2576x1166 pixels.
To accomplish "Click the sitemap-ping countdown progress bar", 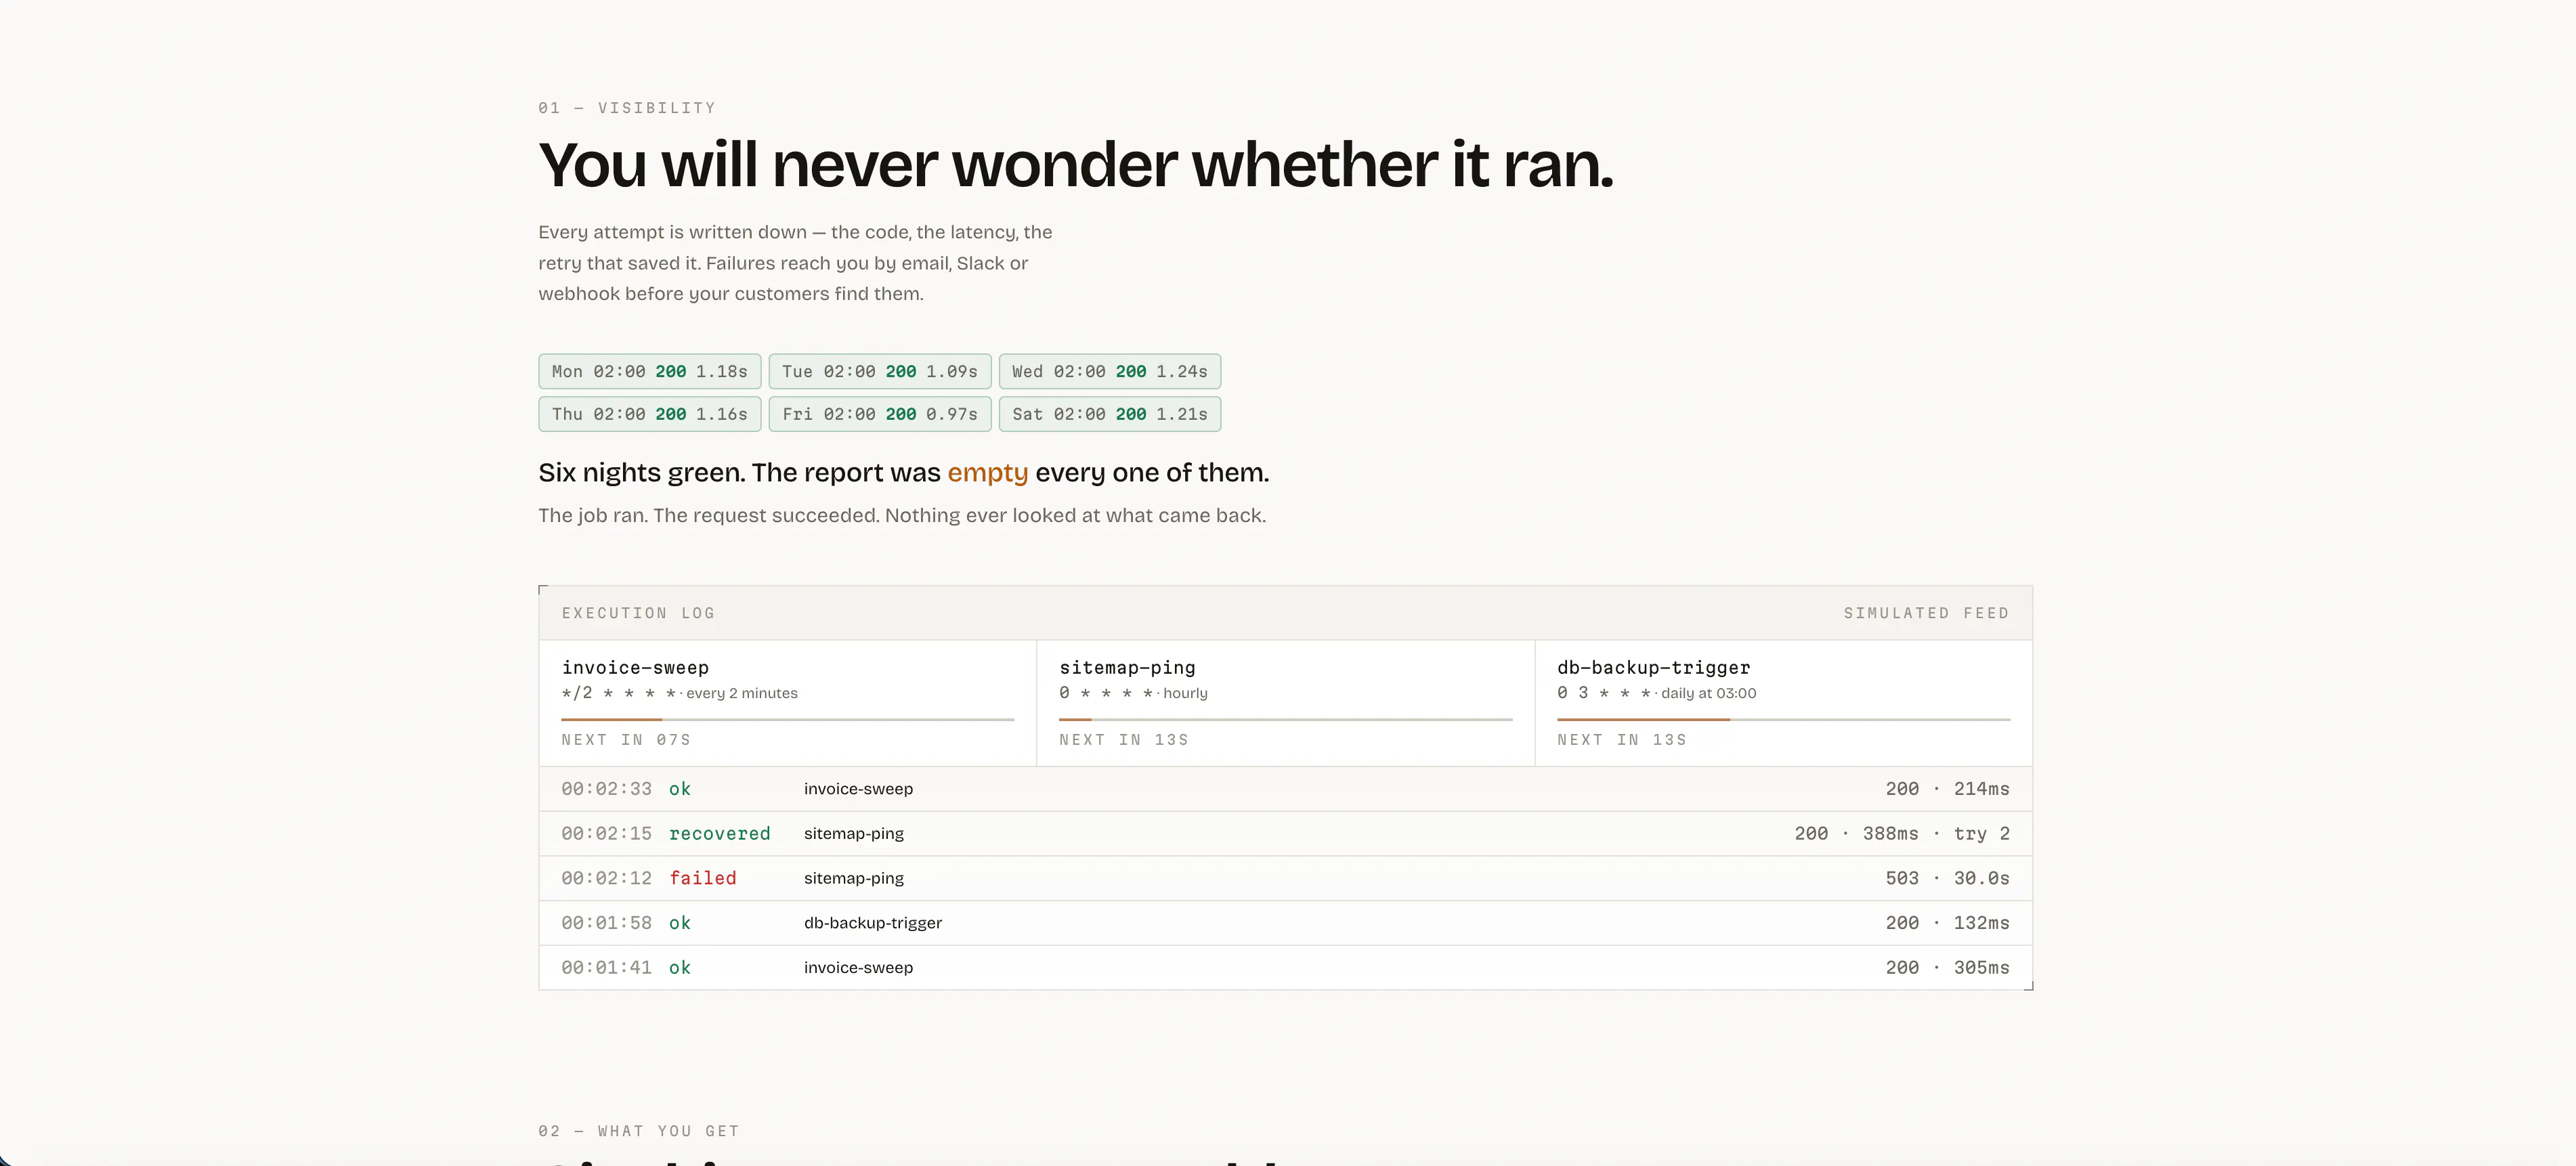I will (1285, 719).
